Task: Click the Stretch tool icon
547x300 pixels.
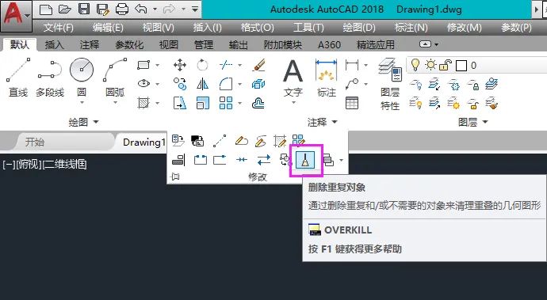Action: [180, 103]
